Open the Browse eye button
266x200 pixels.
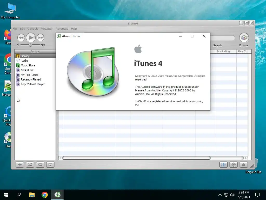[x=244, y=37]
